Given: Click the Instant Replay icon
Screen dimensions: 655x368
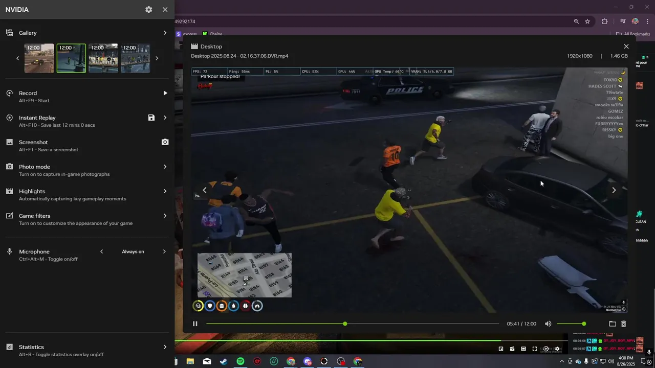Looking at the screenshot, I should point(9,118).
